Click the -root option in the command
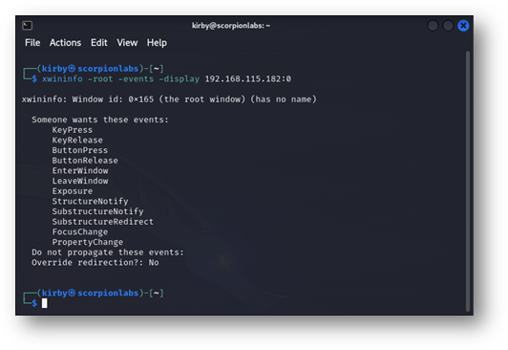Image resolution: width=508 pixels, height=350 pixels. tap(100, 78)
